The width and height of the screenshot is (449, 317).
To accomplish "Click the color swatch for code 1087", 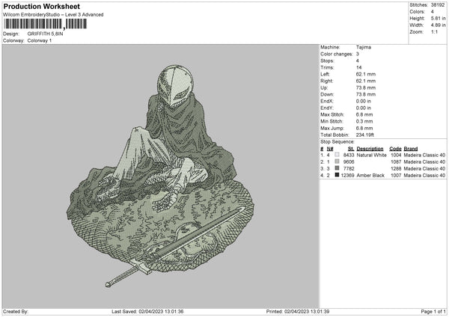I will coord(337,161).
